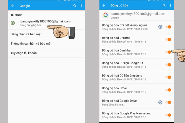Screen dimensions: 185x123
Task: Open overflow menu on the Đồng bộ hóa screen
Action: [171, 5]
